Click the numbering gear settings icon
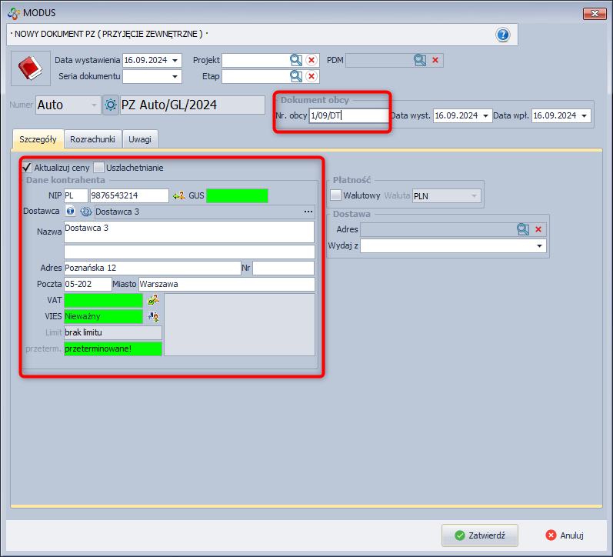The width and height of the screenshot is (613, 557). (x=110, y=105)
